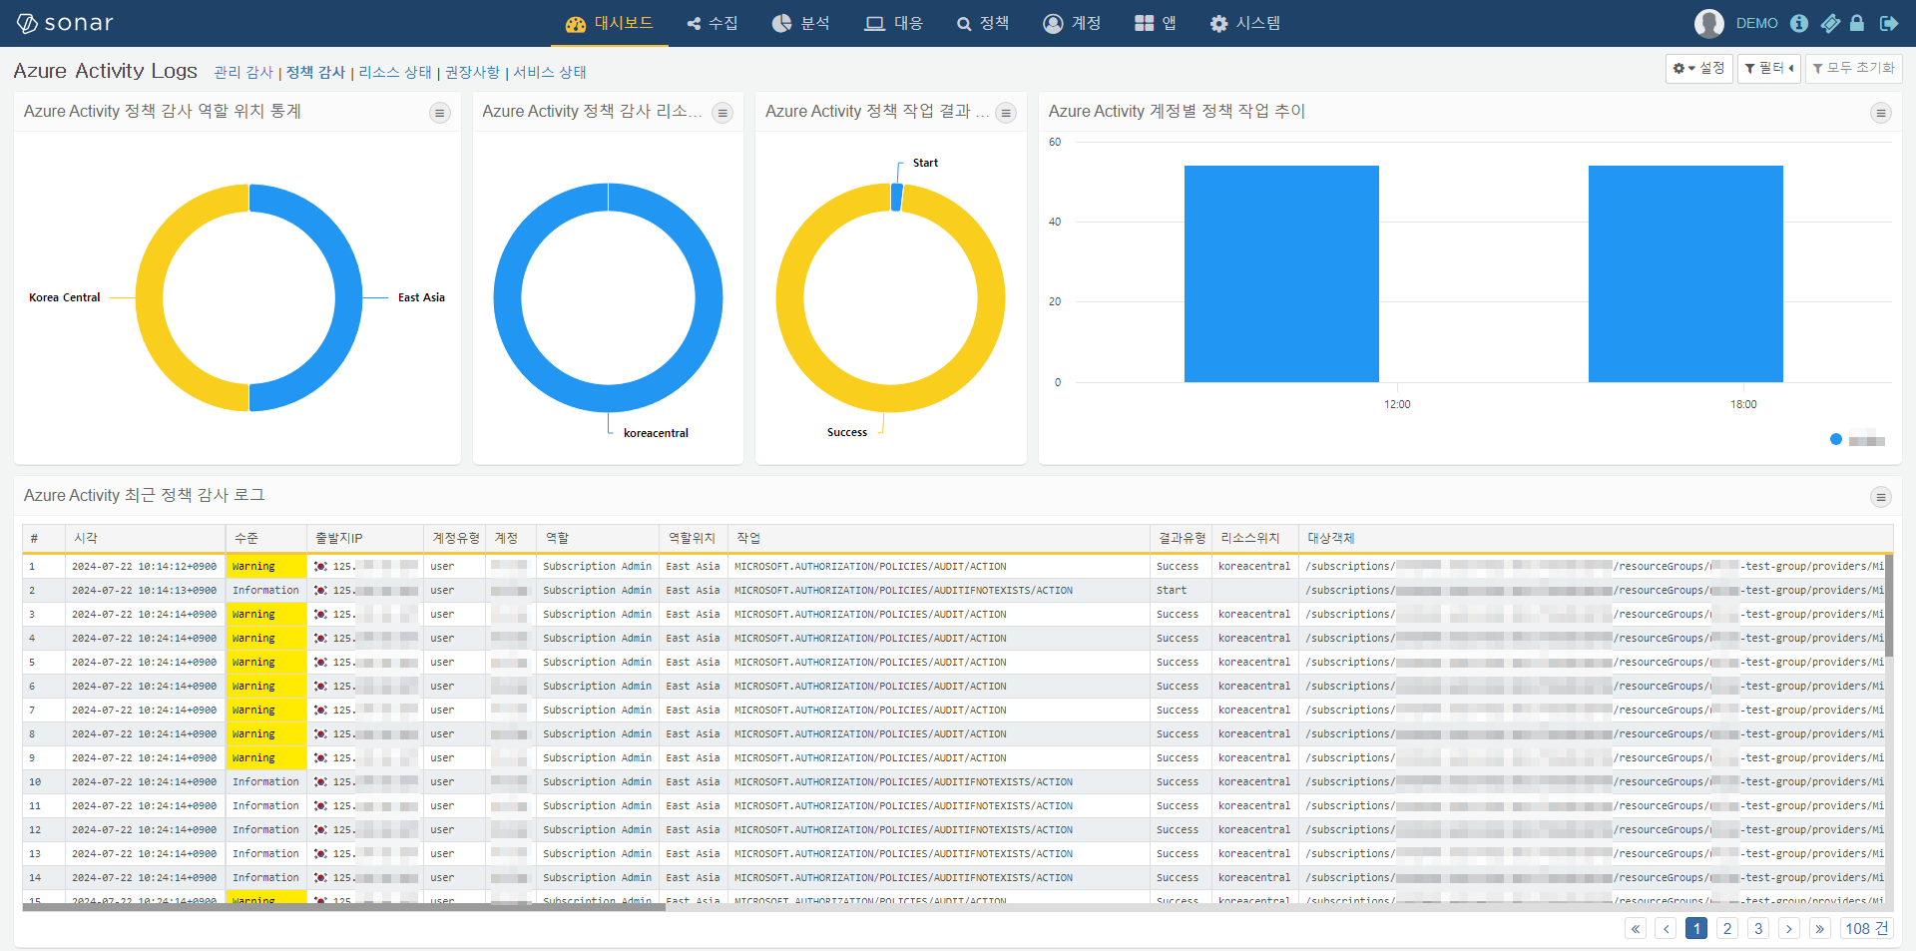Go to the 리소스 상태 tab
1916x951 pixels.
point(395,72)
